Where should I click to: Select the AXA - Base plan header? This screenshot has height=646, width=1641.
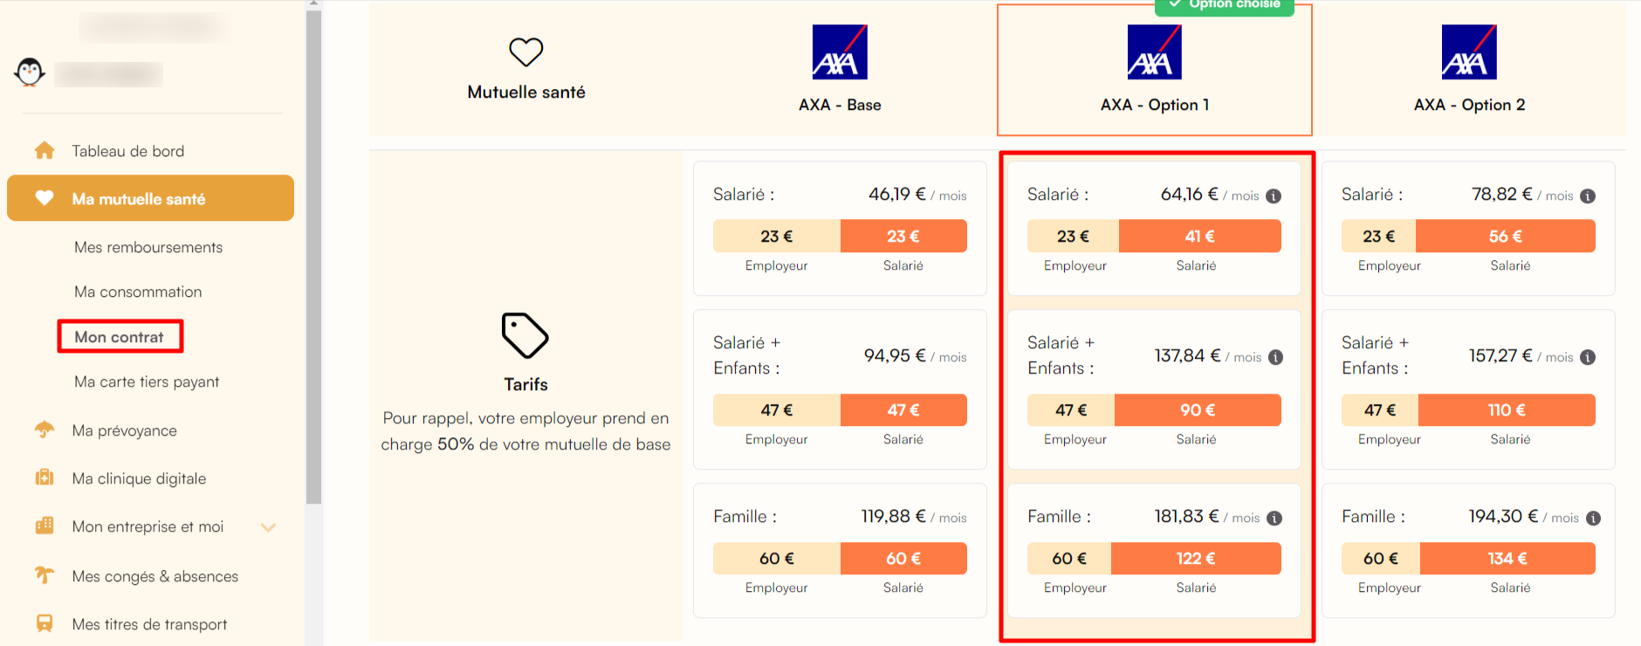[x=840, y=70]
